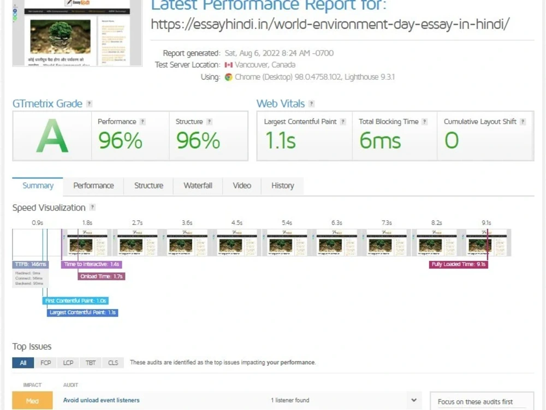Filter top issues by FCP

[x=46, y=363]
